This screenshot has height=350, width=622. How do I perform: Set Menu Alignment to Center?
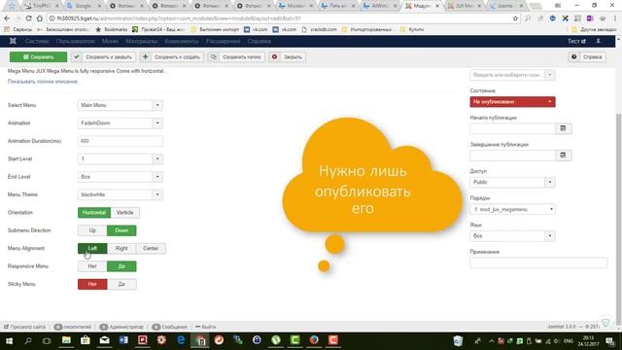click(151, 249)
